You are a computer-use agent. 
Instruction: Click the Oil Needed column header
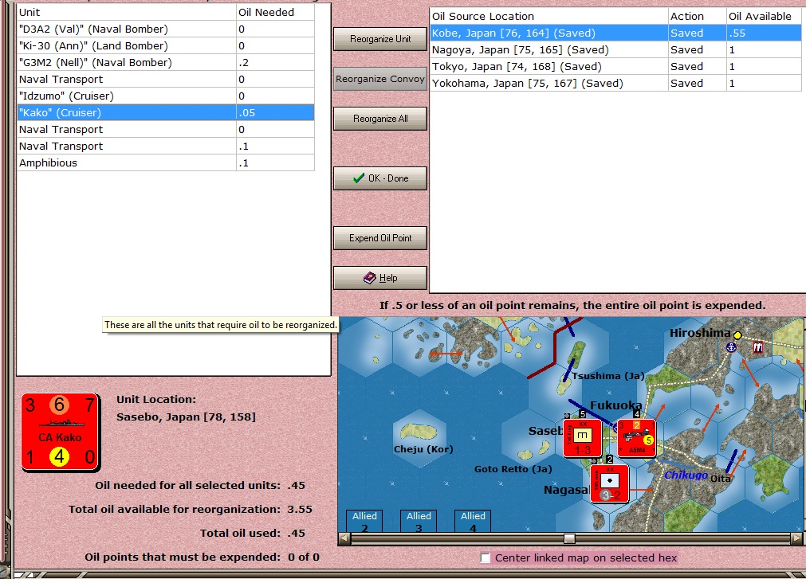[275, 12]
